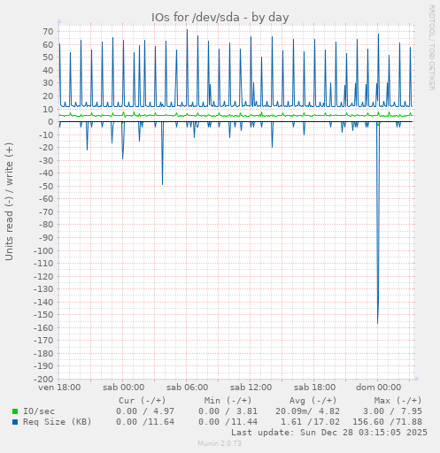Click the 'Max (-/+)' column header

pyautogui.click(x=398, y=401)
